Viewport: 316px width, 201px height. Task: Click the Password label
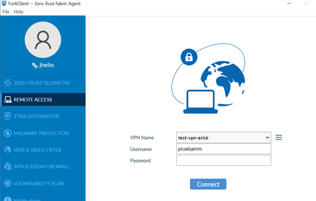[140, 160]
